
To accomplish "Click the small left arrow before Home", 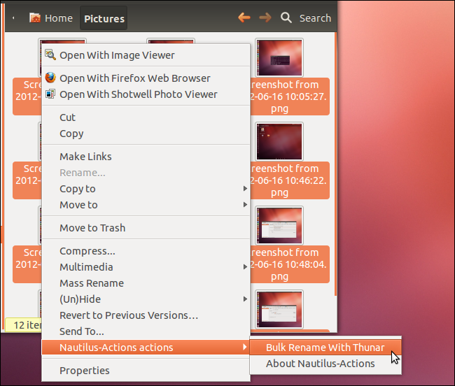I will pyautogui.click(x=13, y=18).
